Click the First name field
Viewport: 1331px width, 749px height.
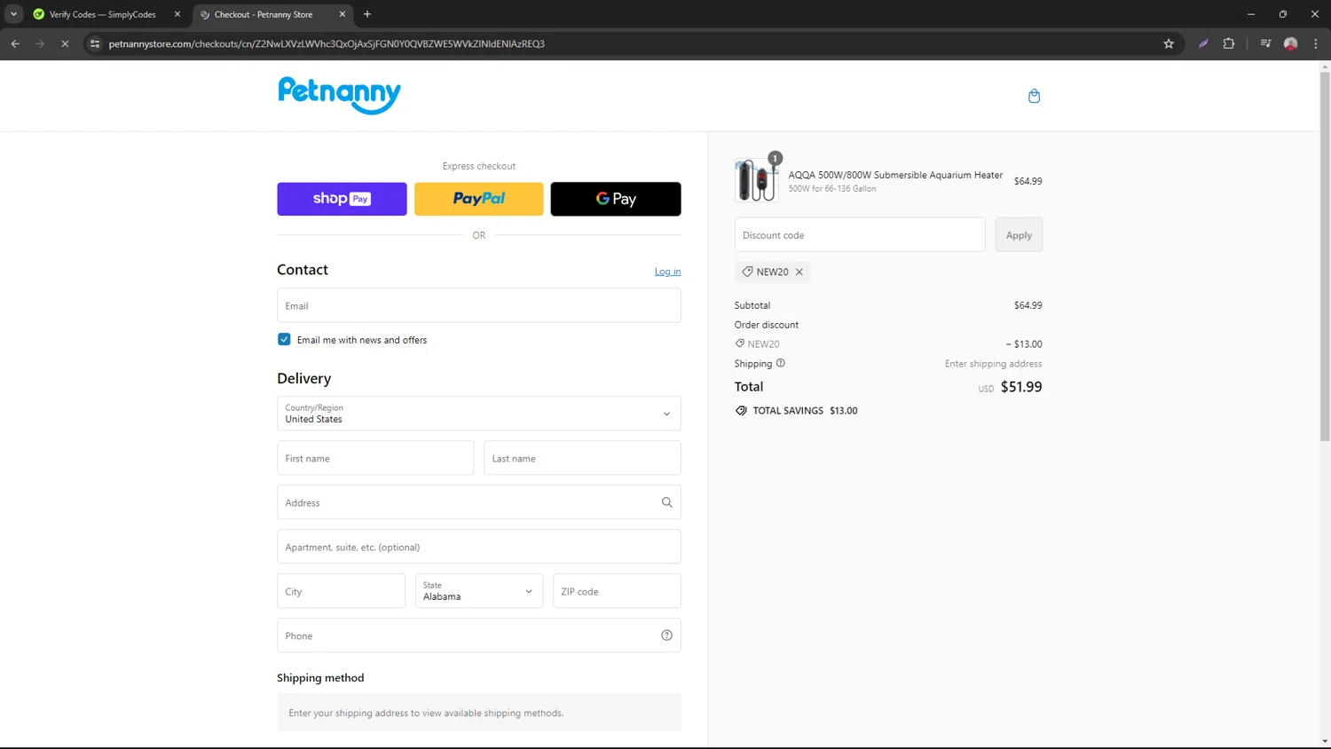[375, 458]
